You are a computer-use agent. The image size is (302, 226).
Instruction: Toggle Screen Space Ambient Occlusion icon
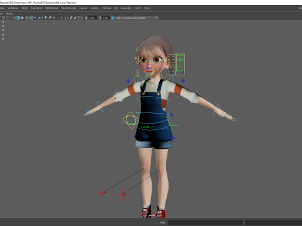[x=45, y=18]
